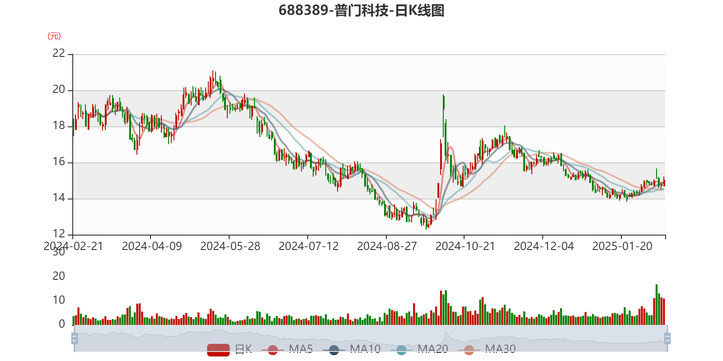Toggle the MA5 line in legend
The width and height of the screenshot is (723, 361).
tap(290, 349)
